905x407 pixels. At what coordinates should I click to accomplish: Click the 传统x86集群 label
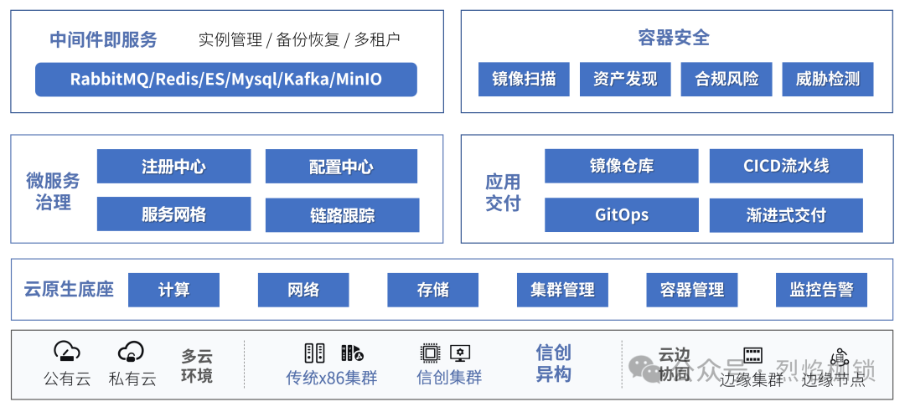[332, 378]
